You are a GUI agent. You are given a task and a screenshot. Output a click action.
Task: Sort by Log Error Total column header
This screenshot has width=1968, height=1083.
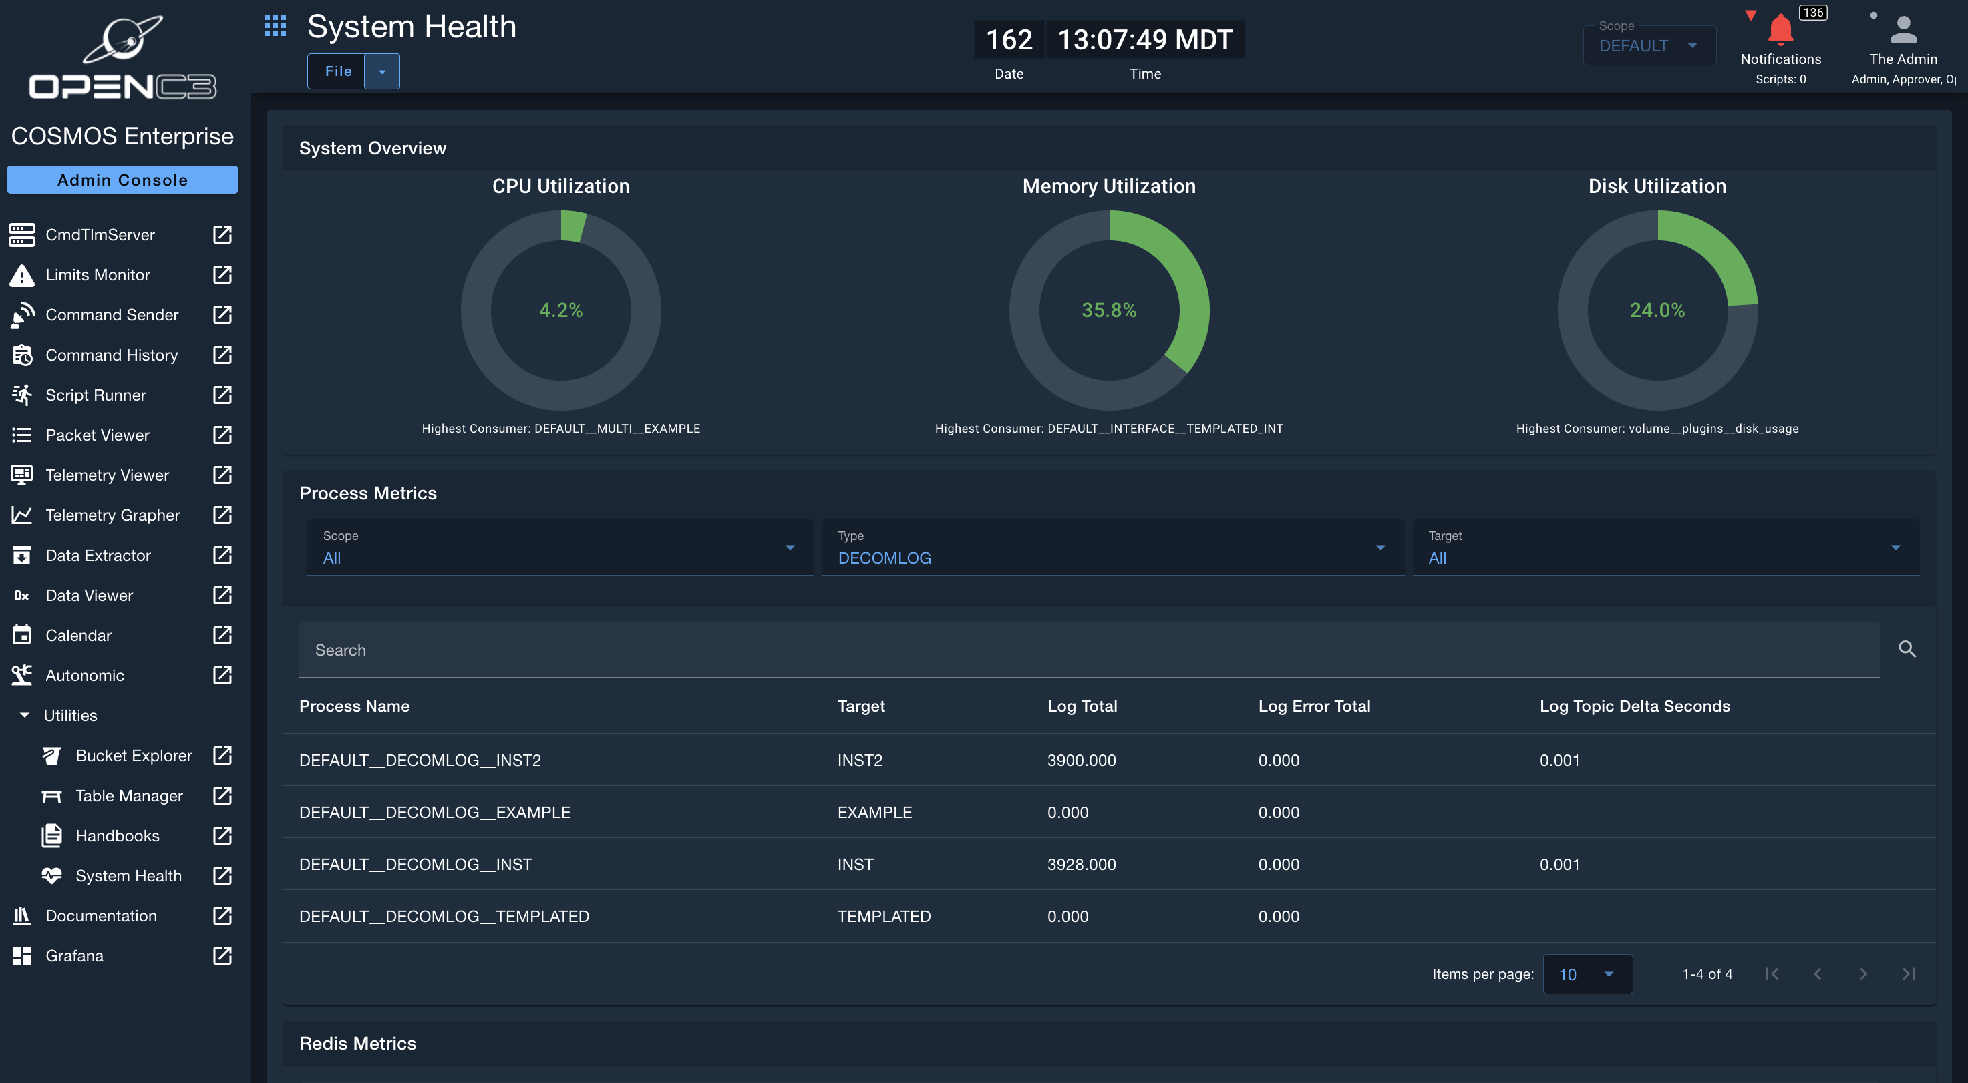click(1314, 706)
